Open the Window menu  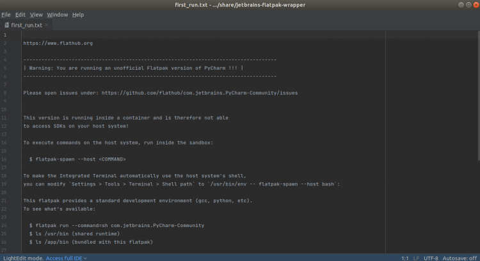57,15
